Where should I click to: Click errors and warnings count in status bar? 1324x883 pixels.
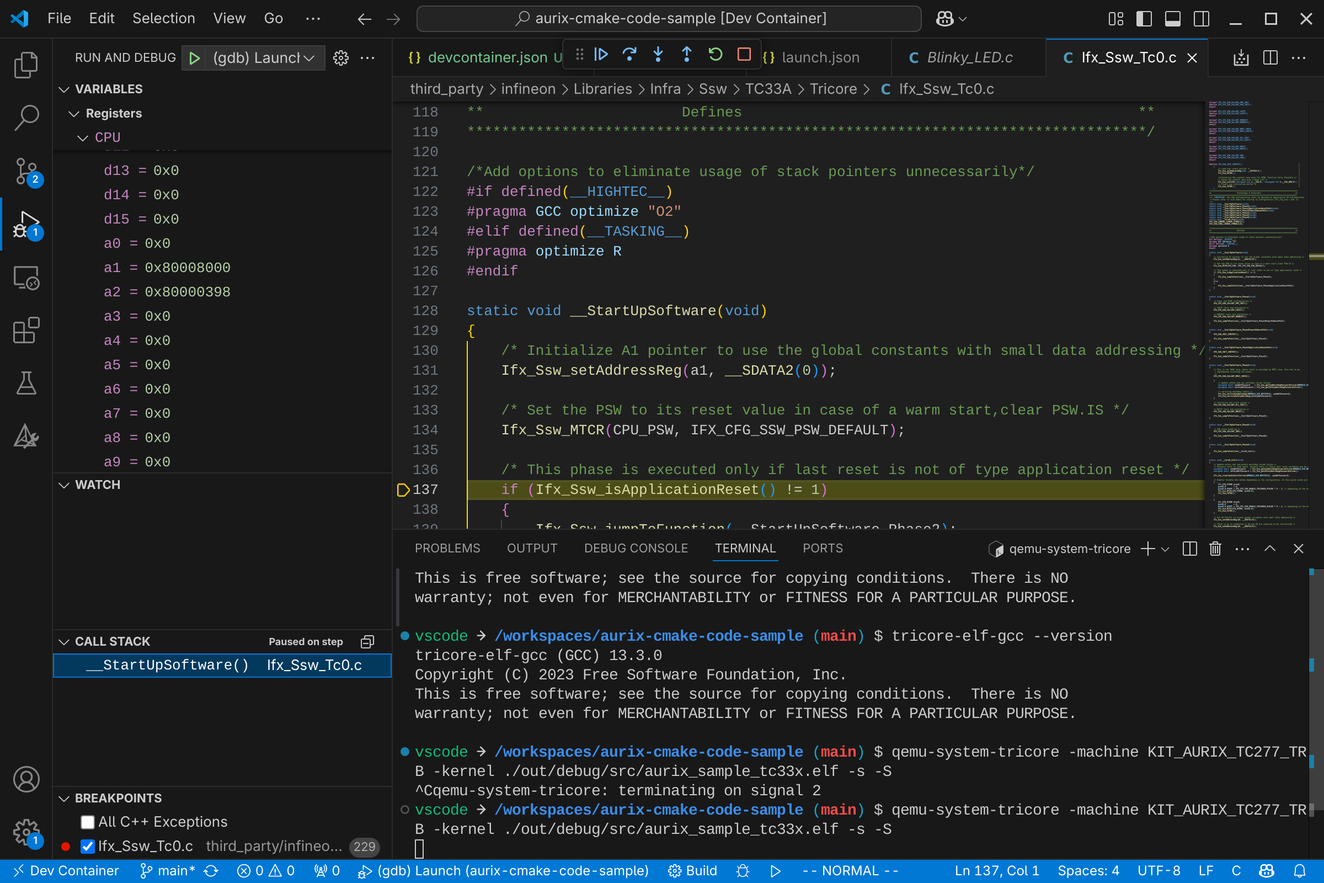[266, 871]
